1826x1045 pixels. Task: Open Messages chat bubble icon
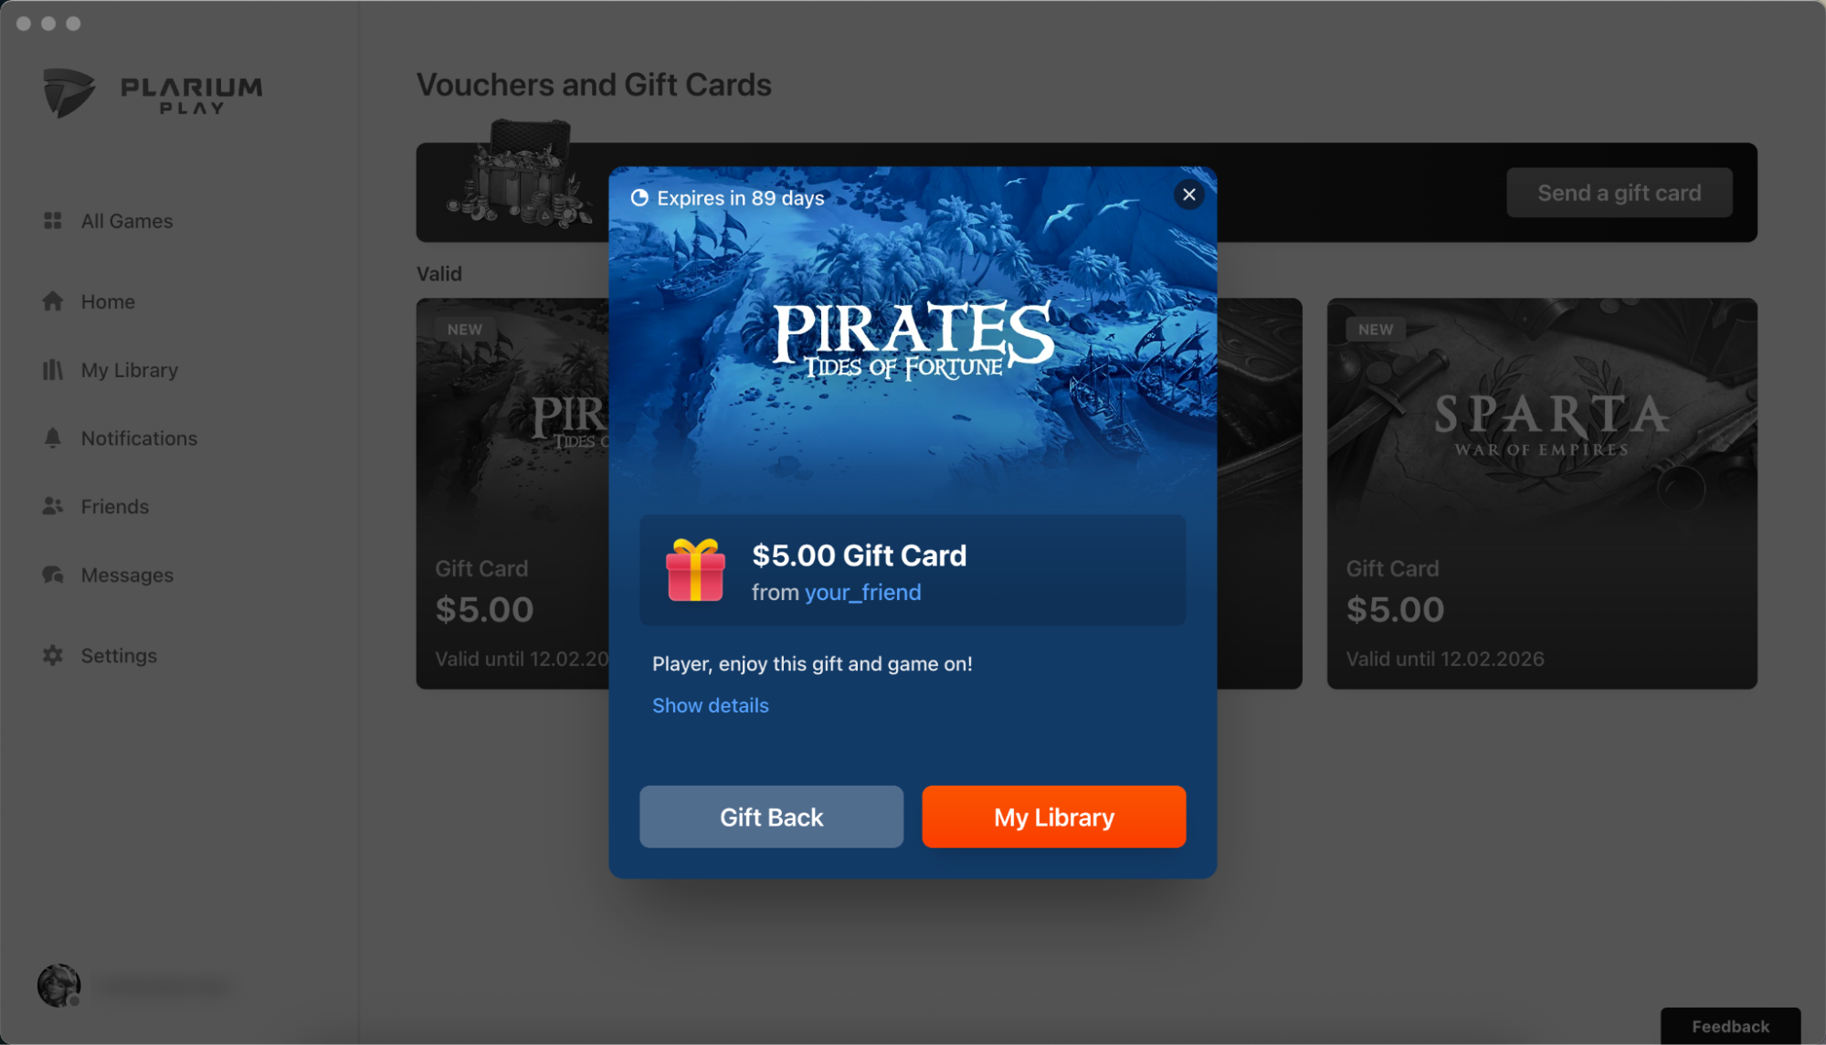(53, 575)
